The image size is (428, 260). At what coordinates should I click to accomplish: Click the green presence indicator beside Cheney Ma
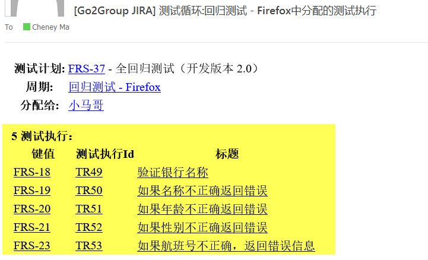(26, 27)
